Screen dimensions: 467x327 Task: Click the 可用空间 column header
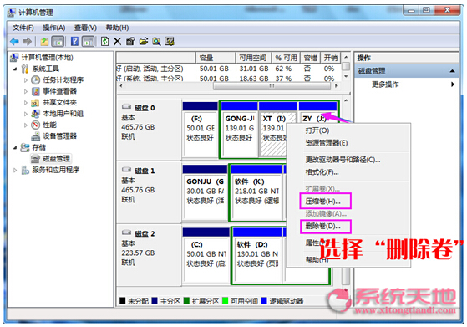[253, 58]
